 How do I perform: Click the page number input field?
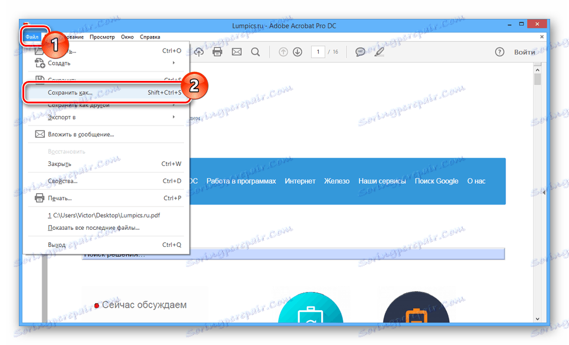click(319, 52)
